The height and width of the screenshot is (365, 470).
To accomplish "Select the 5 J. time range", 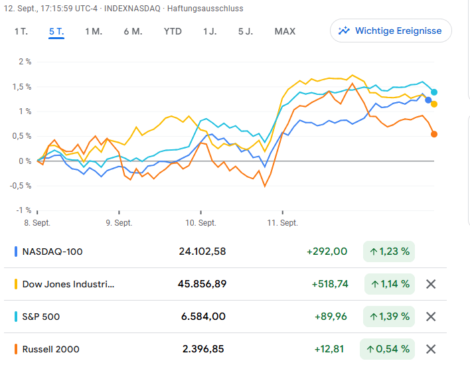I will (x=246, y=31).
